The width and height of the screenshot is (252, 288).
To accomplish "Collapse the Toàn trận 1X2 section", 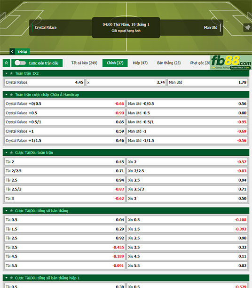I will point(7,73).
